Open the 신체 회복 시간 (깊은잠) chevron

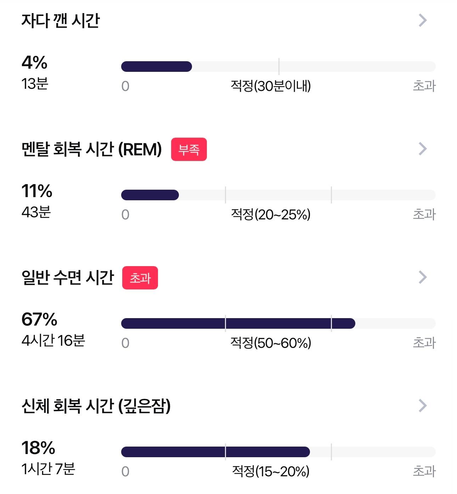(x=423, y=406)
